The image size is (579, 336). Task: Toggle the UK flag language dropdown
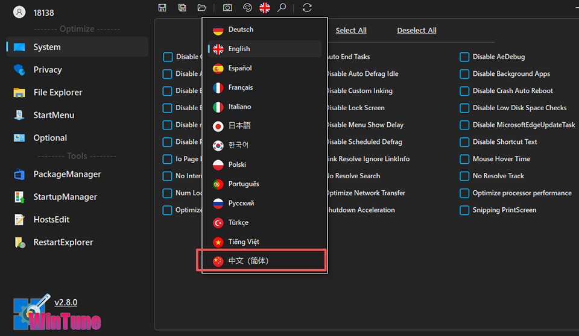pyautogui.click(x=265, y=8)
